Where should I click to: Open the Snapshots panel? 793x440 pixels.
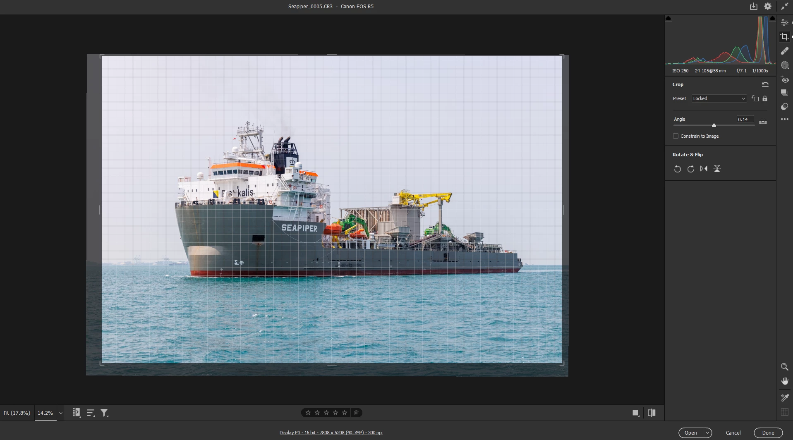(785, 92)
